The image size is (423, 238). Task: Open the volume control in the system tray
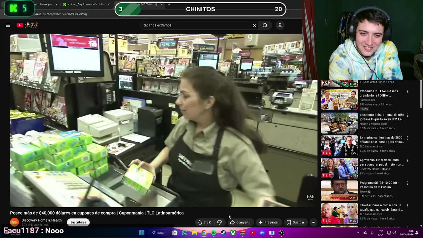point(394,233)
